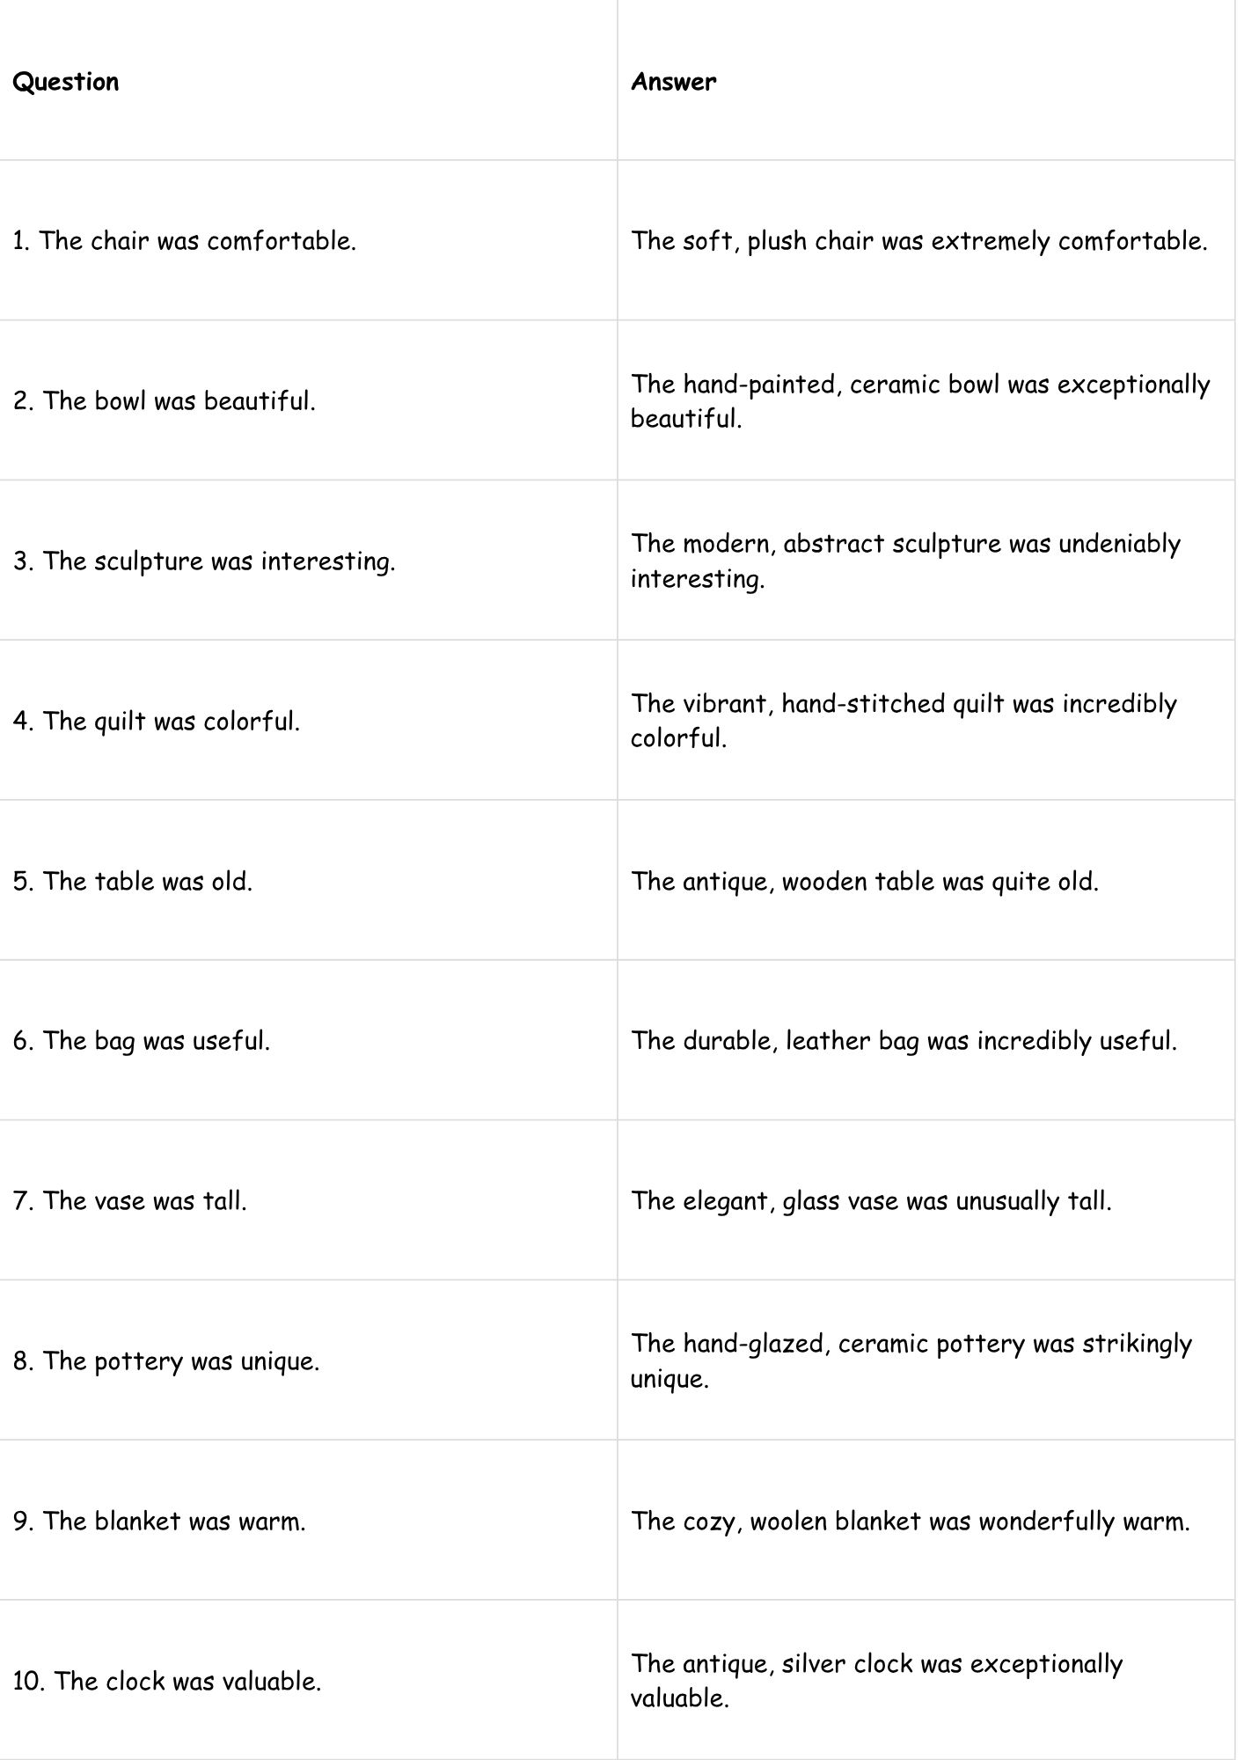Select question 7 'The vase was tall'

tap(130, 1201)
